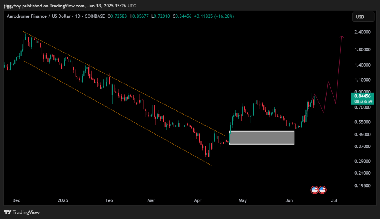The image size is (380, 219).
Task: Click the right US flag event icon
Action: click(322, 190)
